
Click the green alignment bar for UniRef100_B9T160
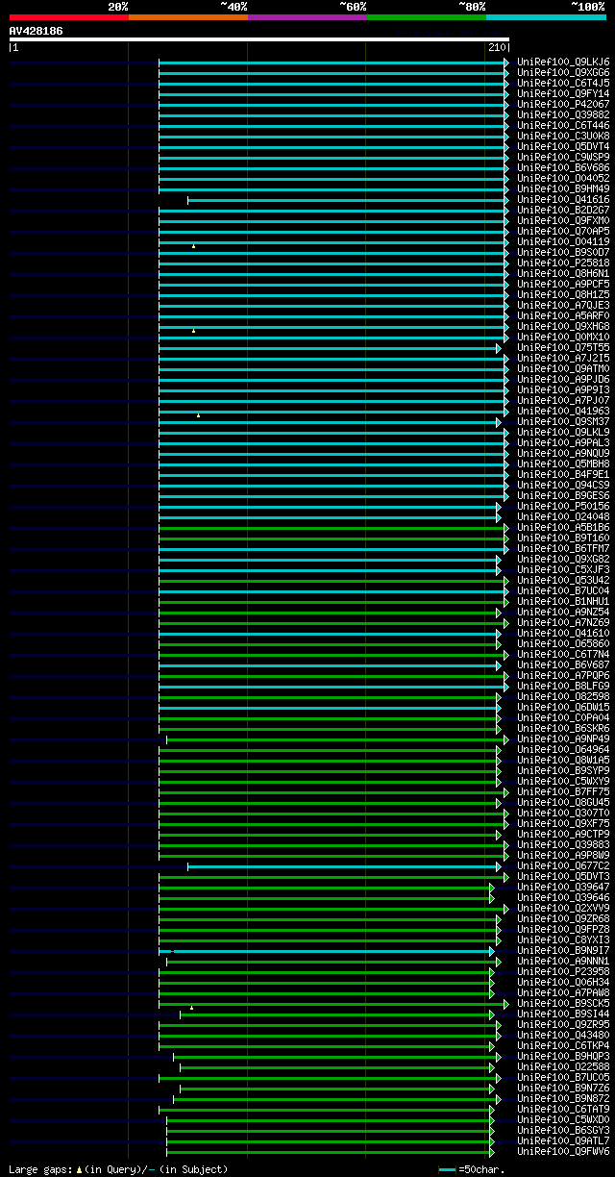coord(332,538)
